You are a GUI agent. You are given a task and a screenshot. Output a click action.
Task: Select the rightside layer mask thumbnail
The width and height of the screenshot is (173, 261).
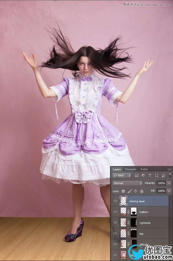pos(133,222)
